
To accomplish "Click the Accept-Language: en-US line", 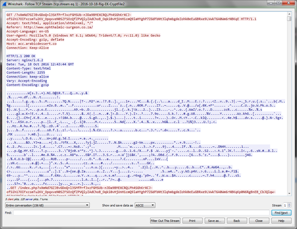I will 28,31.
